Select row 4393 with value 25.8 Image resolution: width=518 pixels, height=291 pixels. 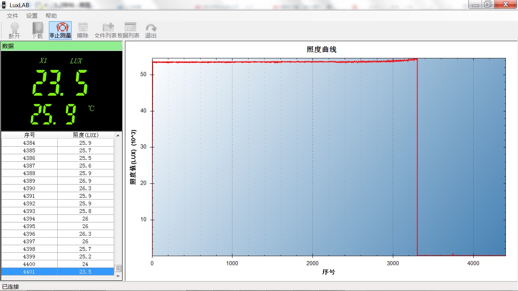[58, 211]
